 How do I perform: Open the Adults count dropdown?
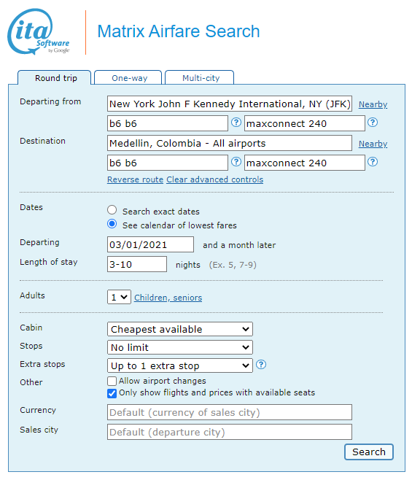click(x=119, y=297)
